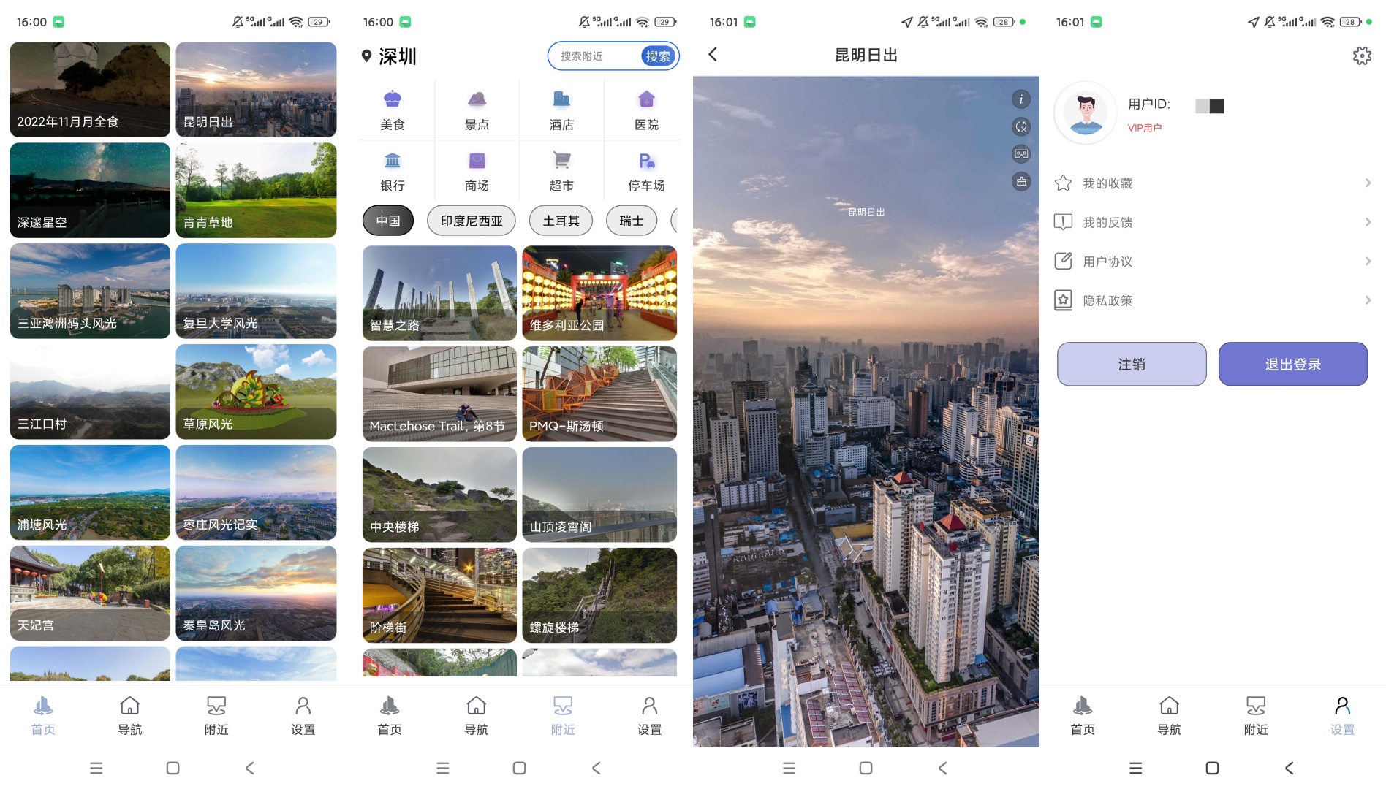Open the 2022年11月月全食 thumbnail

click(90, 89)
